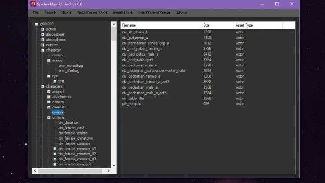325x183 pixels.
Task: Select file civ_ped_swat_male_a
Action: 139,65
